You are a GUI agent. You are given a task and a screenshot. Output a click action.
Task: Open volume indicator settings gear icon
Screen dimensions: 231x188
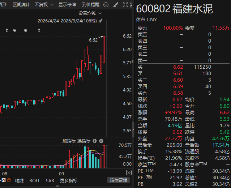95,141
